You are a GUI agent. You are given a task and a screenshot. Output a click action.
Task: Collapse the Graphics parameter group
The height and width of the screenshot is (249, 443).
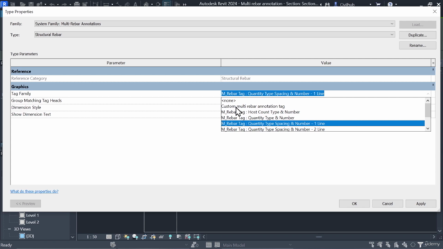433,84
